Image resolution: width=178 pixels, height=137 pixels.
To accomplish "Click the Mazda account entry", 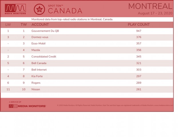I will [36, 50].
